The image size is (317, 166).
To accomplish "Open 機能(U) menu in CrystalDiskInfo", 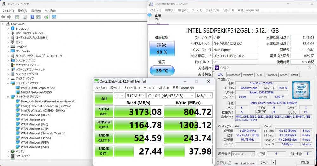I will coord(183,10).
